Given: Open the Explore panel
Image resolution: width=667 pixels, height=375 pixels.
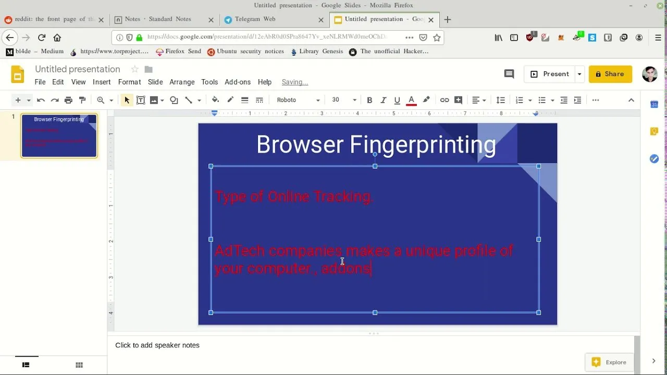Looking at the screenshot, I should [610, 362].
